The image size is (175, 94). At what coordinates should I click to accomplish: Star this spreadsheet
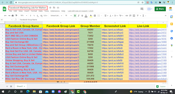click(50, 7)
